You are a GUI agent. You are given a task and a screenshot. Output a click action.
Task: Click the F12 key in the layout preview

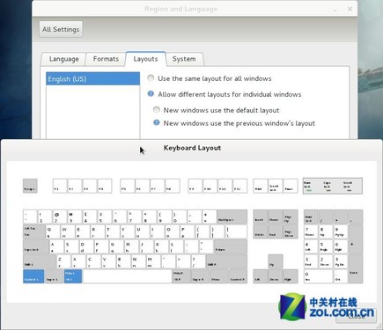[239, 186]
